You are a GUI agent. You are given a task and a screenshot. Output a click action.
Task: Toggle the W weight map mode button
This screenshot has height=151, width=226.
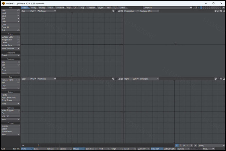(176, 145)
